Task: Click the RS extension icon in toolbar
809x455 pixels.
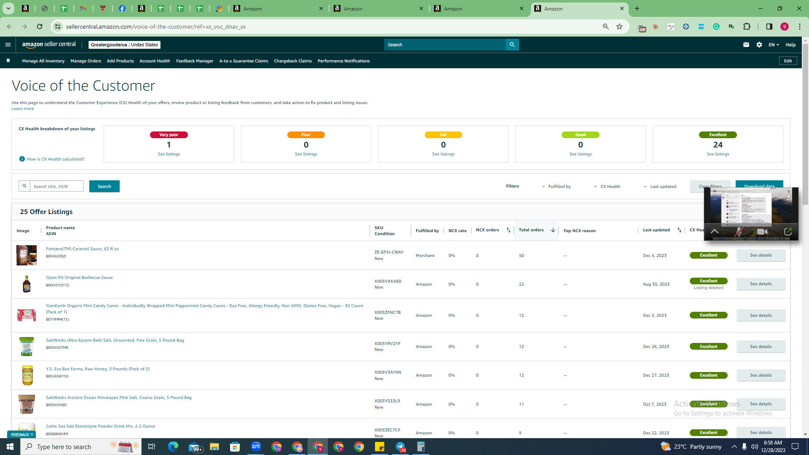Action: [x=731, y=27]
